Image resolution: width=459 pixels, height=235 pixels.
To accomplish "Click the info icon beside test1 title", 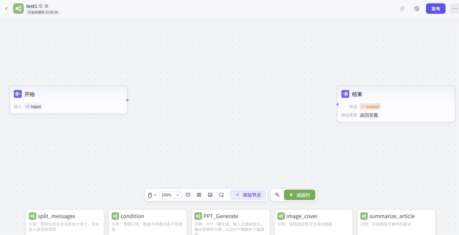I will 41,6.
